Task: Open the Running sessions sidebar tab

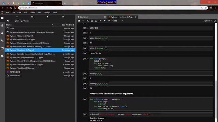Action: (2, 26)
